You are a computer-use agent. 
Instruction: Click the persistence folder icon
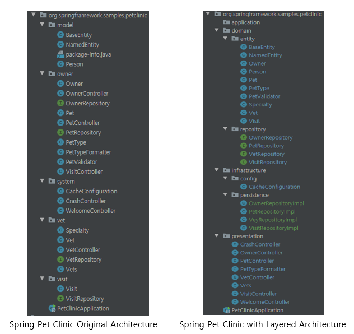pos(235,194)
